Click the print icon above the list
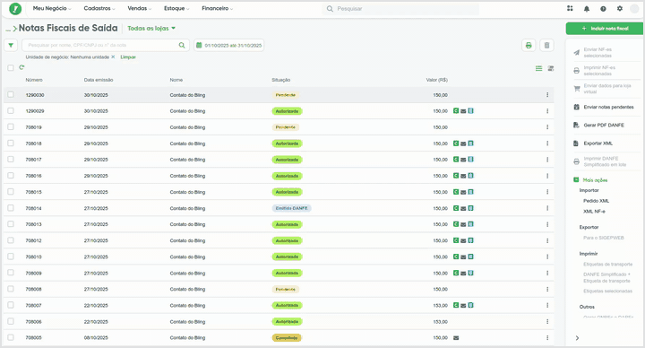Image resolution: width=645 pixels, height=348 pixels. [x=529, y=46]
